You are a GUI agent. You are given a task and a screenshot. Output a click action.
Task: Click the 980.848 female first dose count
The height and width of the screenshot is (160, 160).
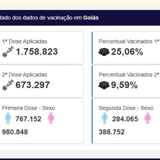(15, 132)
